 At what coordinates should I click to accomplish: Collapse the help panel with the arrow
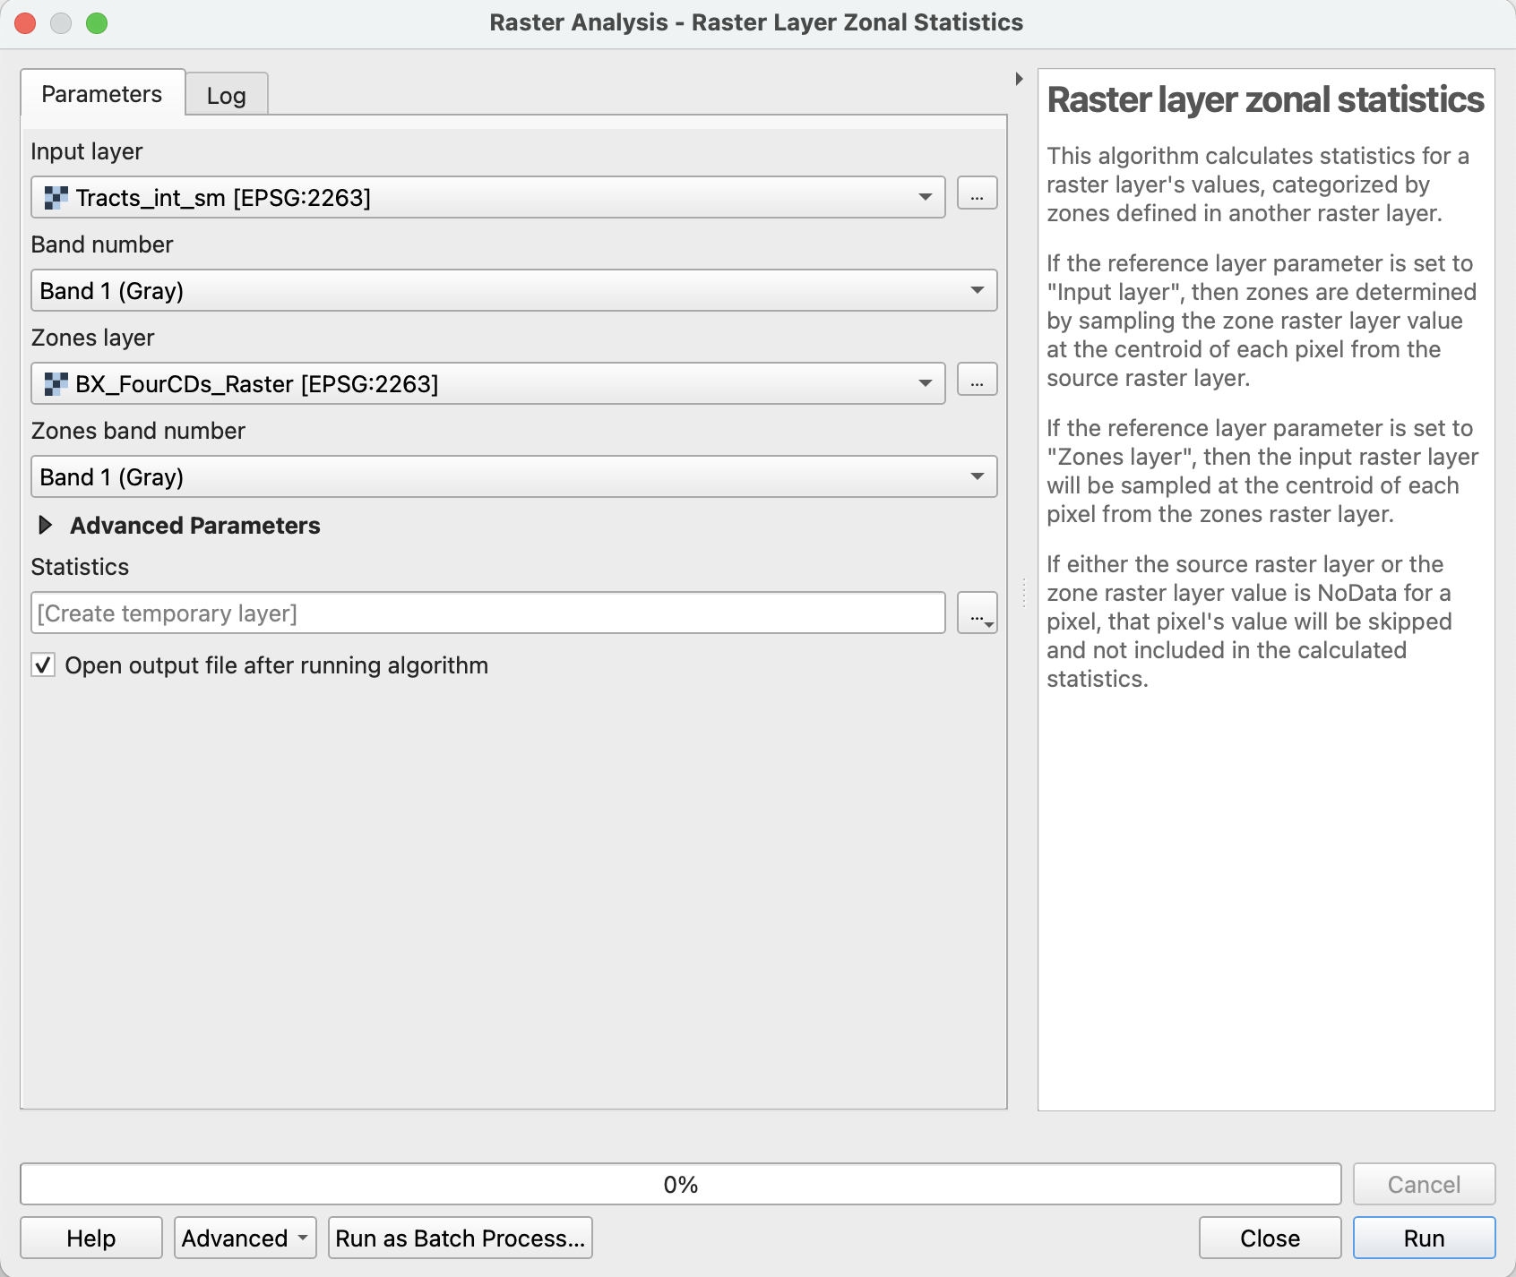click(x=1019, y=79)
